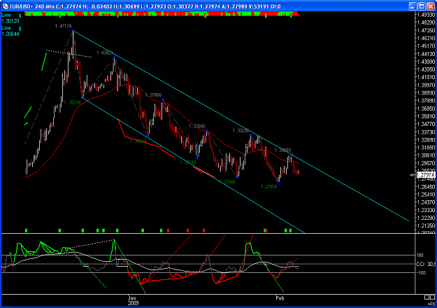The width and height of the screenshot is (437, 308).
Task: Select the swing high point labeled 1.37986
Action: pos(163,99)
